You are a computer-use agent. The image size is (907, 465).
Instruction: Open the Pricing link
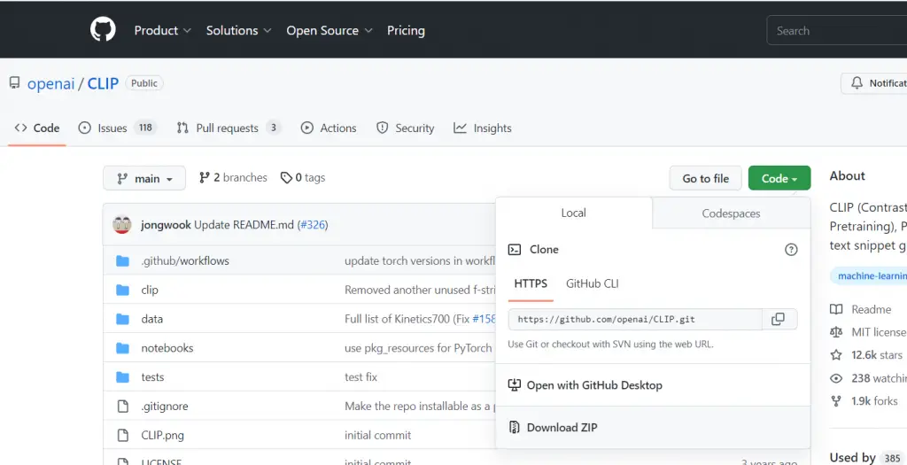[x=406, y=30]
